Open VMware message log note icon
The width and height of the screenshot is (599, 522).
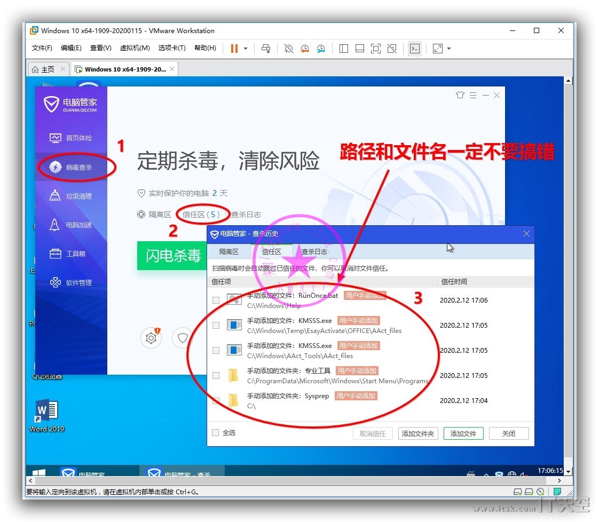pyautogui.click(x=557, y=492)
